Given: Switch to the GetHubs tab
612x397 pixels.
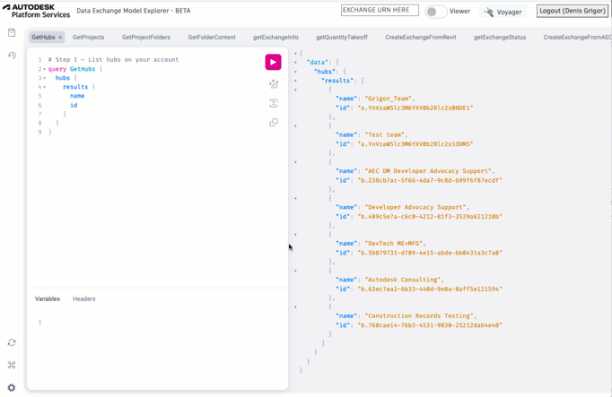Looking at the screenshot, I should pos(43,38).
